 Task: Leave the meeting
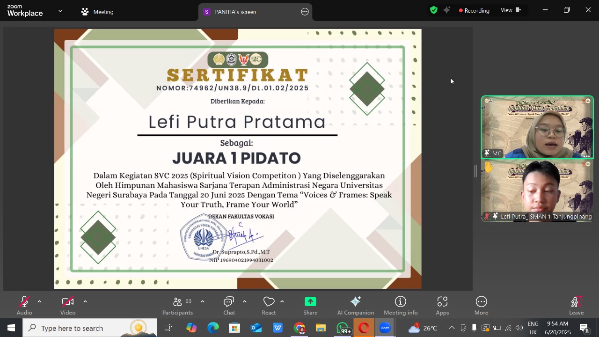click(576, 306)
